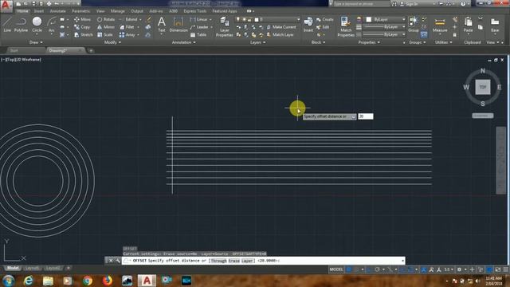
Task: Open Layer Properties manager
Action: click(x=225, y=26)
